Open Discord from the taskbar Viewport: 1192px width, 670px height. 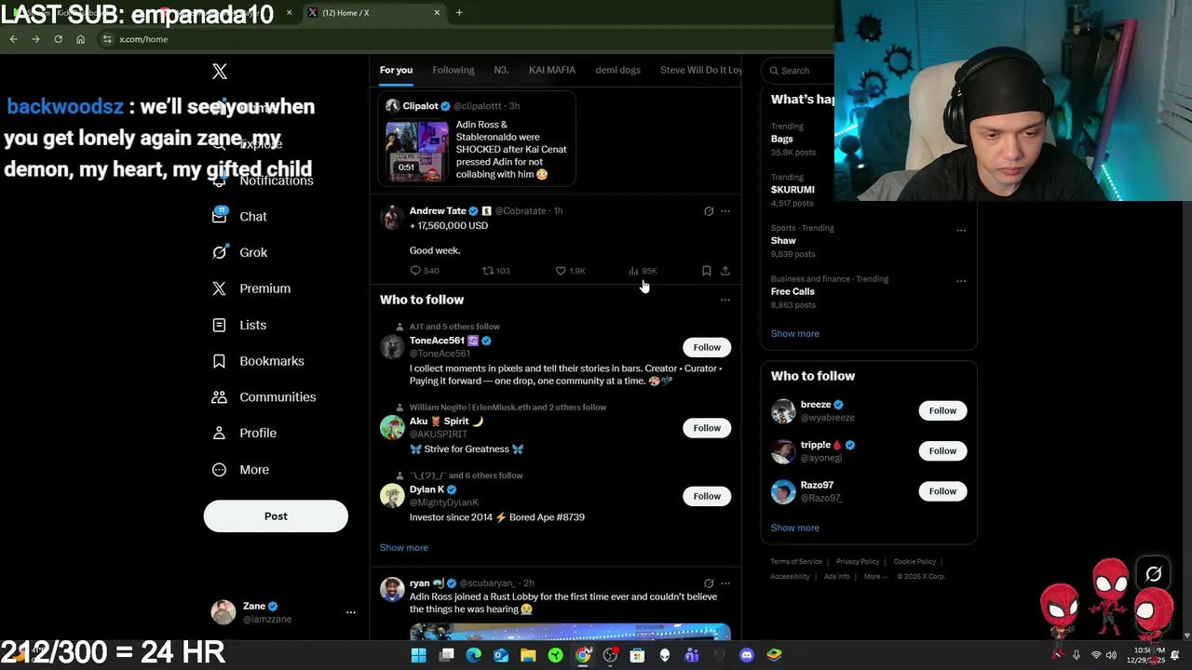tap(746, 655)
